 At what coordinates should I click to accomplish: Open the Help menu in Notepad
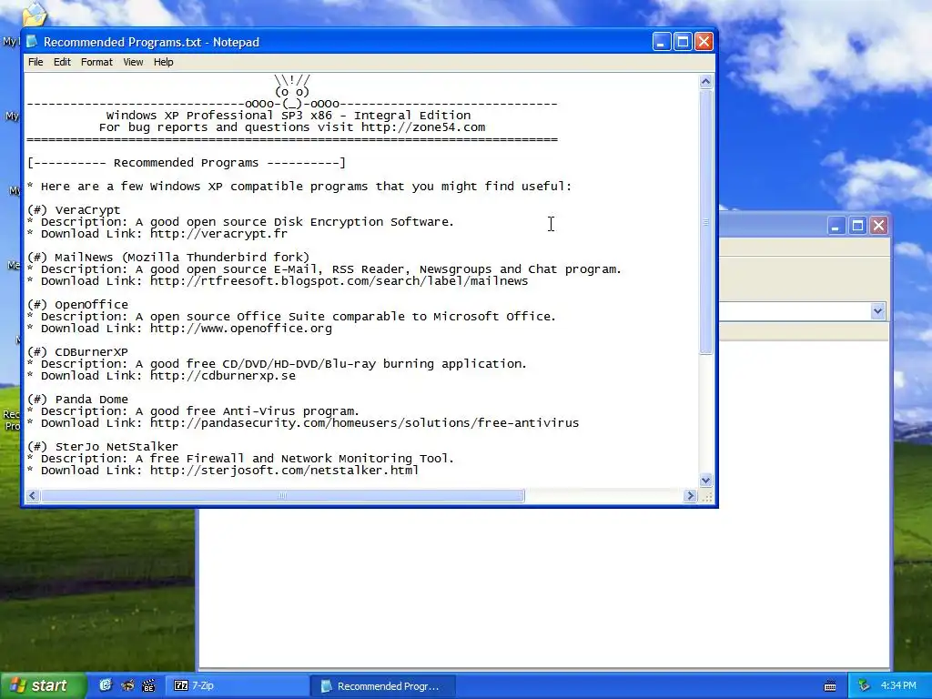point(164,62)
